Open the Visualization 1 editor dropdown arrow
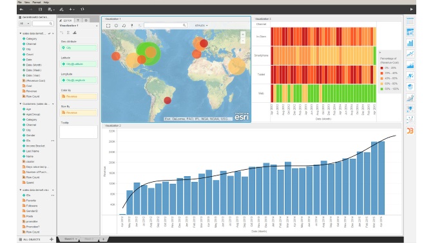The image size is (433, 243). click(x=97, y=26)
